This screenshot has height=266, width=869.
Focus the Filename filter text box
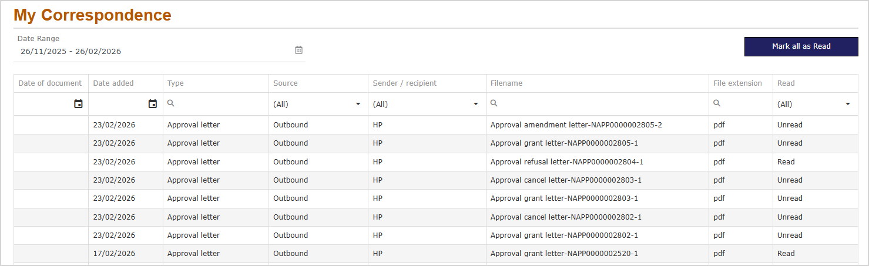pos(599,104)
